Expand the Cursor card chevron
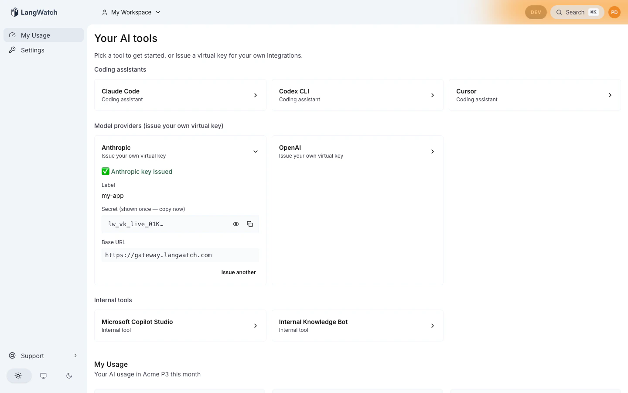The width and height of the screenshot is (628, 393). 610,95
